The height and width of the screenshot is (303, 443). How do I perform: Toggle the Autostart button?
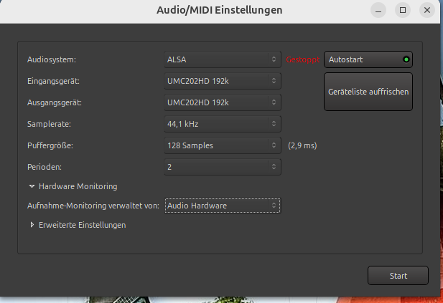point(368,59)
